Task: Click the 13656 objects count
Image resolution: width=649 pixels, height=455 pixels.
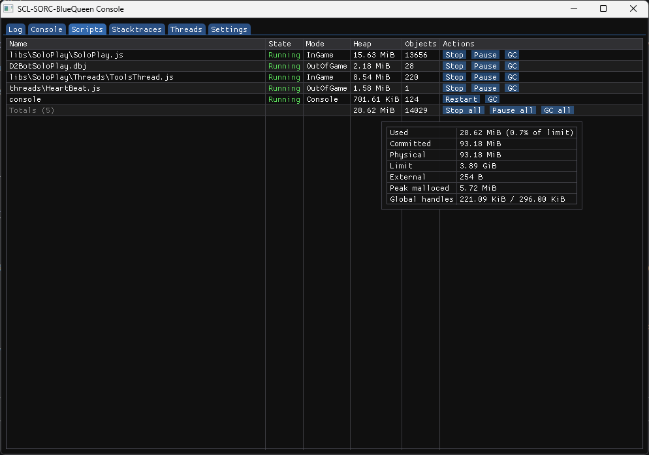Action: [x=416, y=55]
